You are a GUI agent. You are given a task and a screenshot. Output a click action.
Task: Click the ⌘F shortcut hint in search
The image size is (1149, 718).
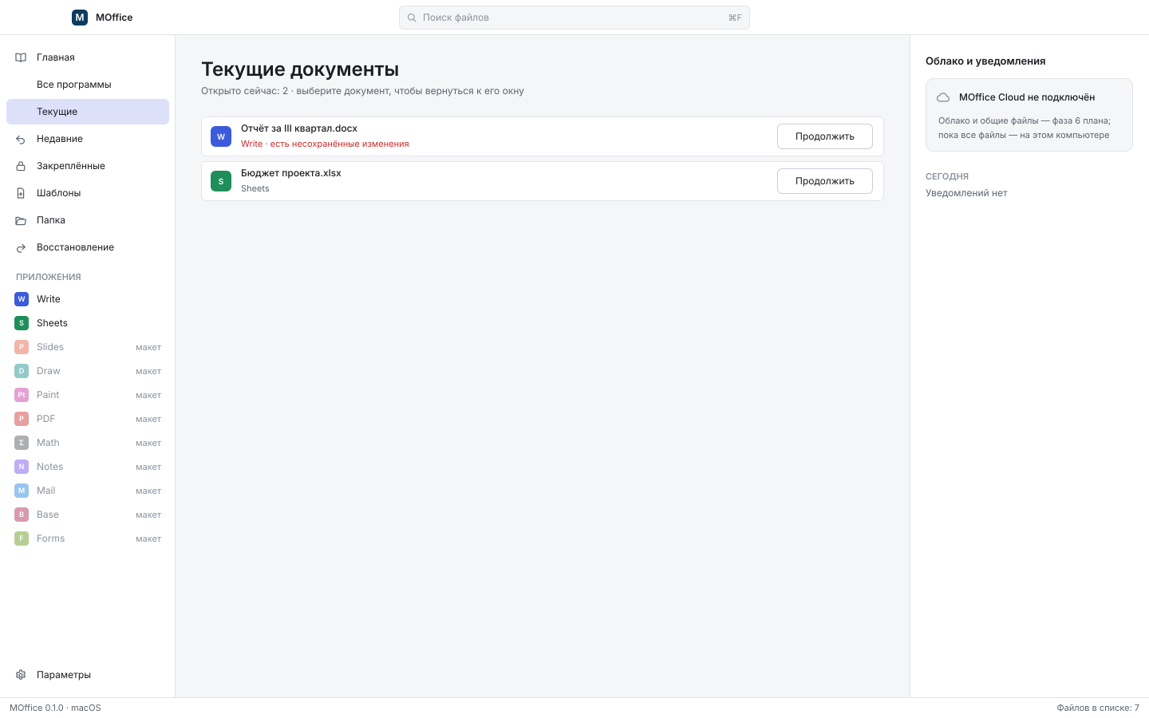[x=735, y=18]
